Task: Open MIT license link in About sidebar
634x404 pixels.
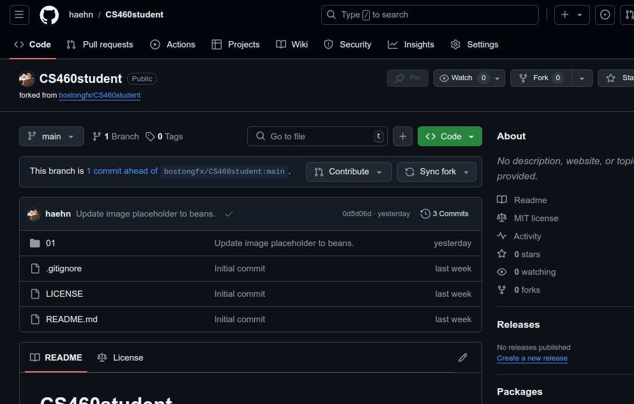Action: tap(528, 218)
